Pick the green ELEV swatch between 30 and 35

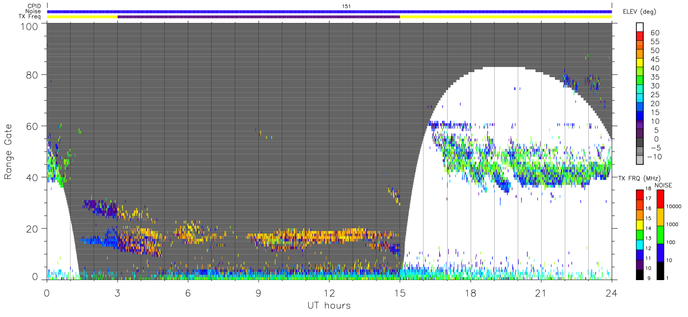pyautogui.click(x=640, y=81)
